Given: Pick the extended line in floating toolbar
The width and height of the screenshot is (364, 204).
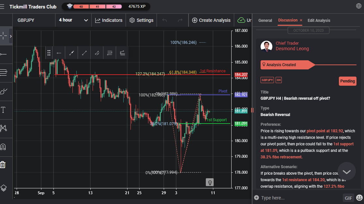Looking at the screenshot, I should (x=97, y=53).
